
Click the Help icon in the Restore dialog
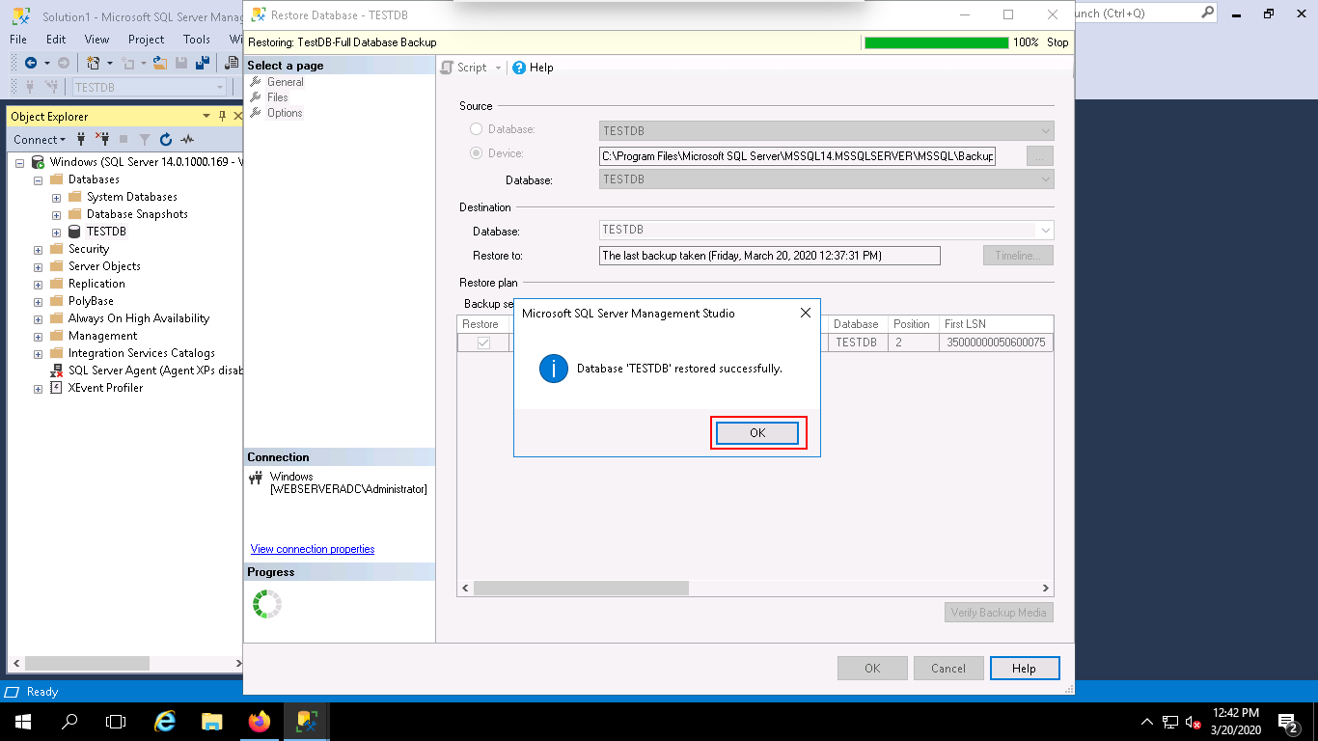pyautogui.click(x=519, y=68)
